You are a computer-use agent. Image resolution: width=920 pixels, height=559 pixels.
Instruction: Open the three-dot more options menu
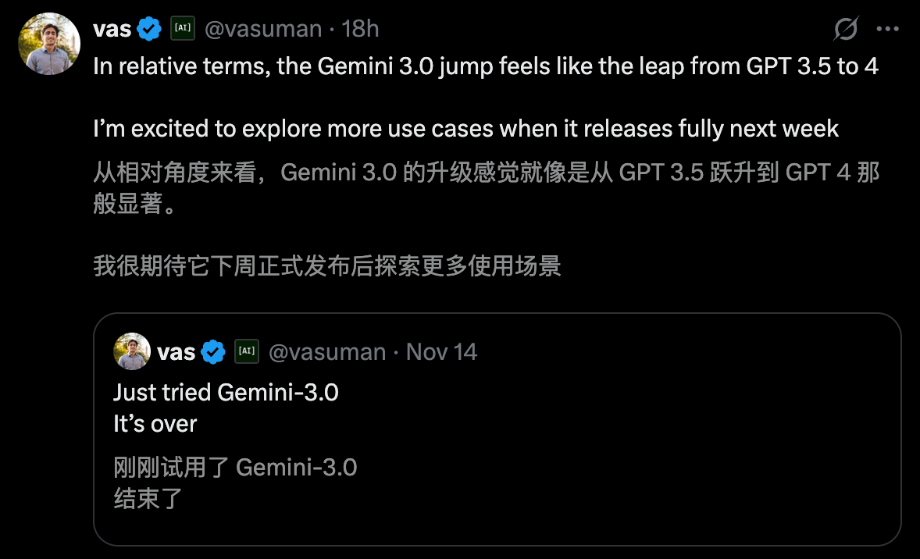(x=888, y=28)
